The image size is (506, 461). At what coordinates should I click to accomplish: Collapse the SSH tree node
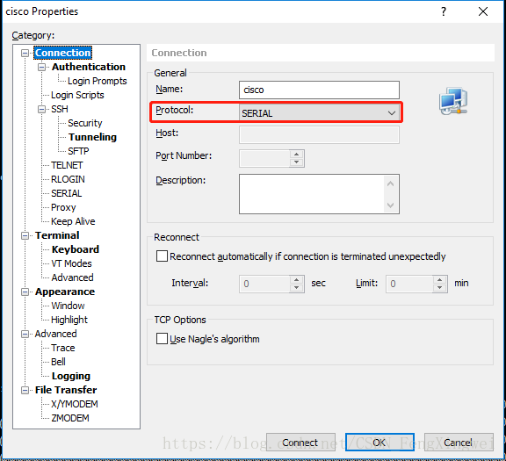(41, 109)
